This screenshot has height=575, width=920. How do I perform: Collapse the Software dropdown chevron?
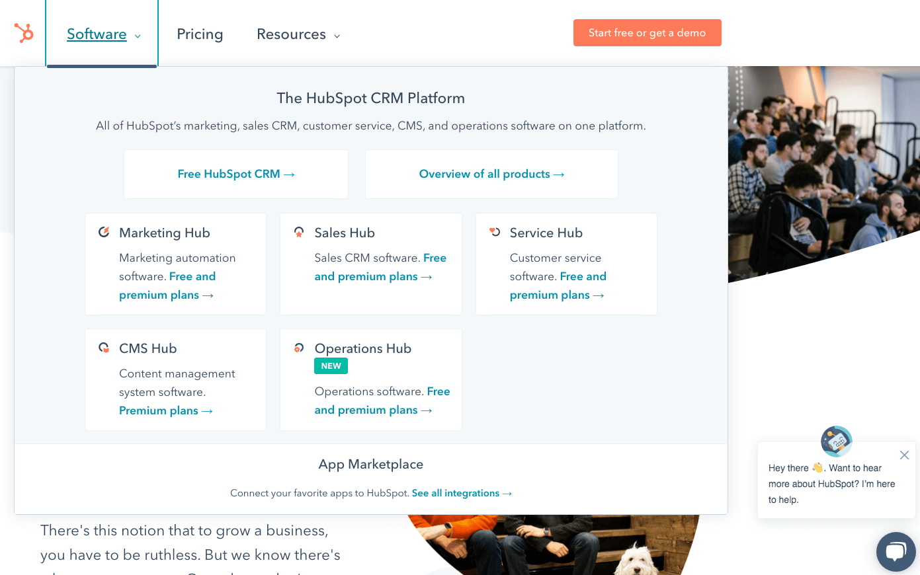pos(138,36)
